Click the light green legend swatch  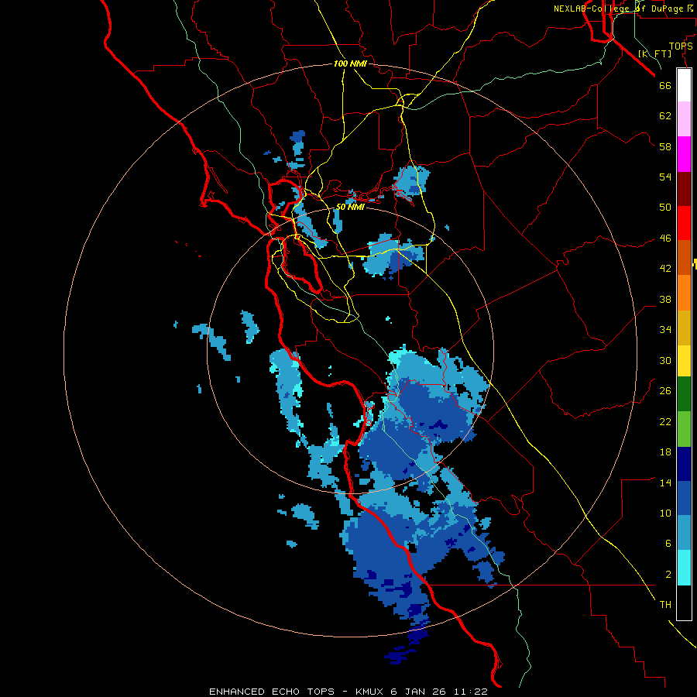[x=684, y=429]
